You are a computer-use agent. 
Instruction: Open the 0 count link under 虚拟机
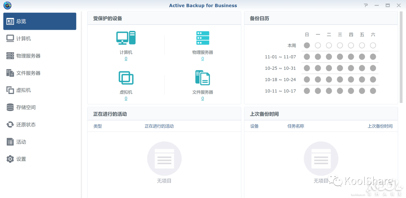click(126, 98)
